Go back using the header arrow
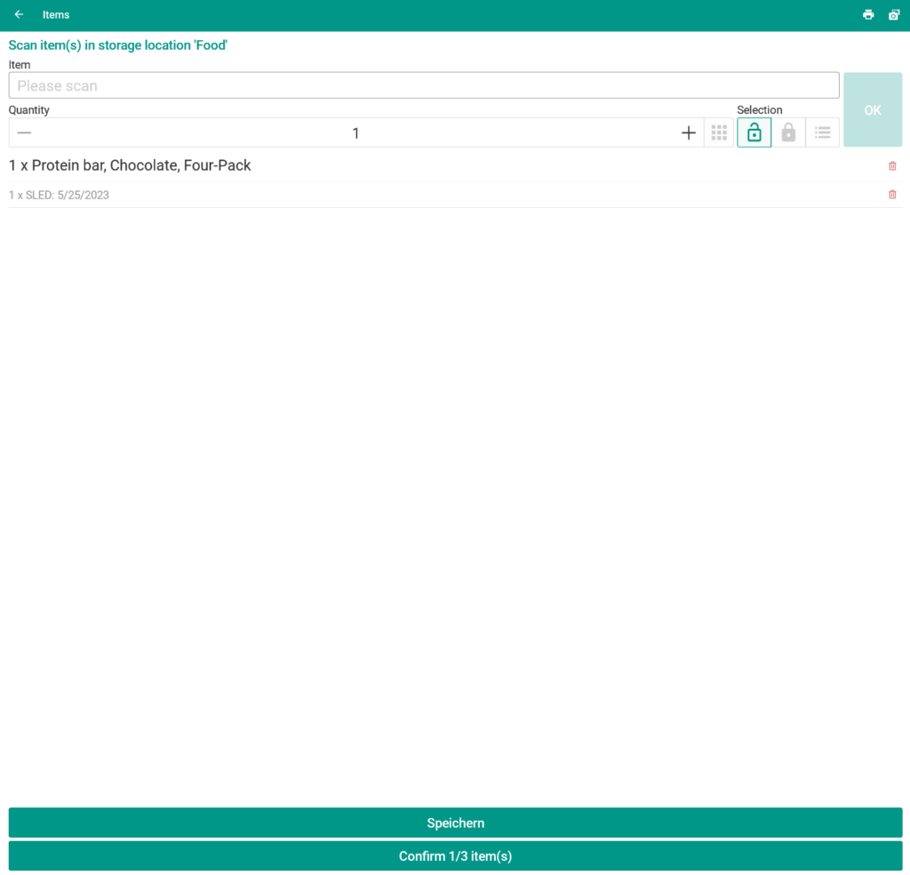 click(x=19, y=14)
